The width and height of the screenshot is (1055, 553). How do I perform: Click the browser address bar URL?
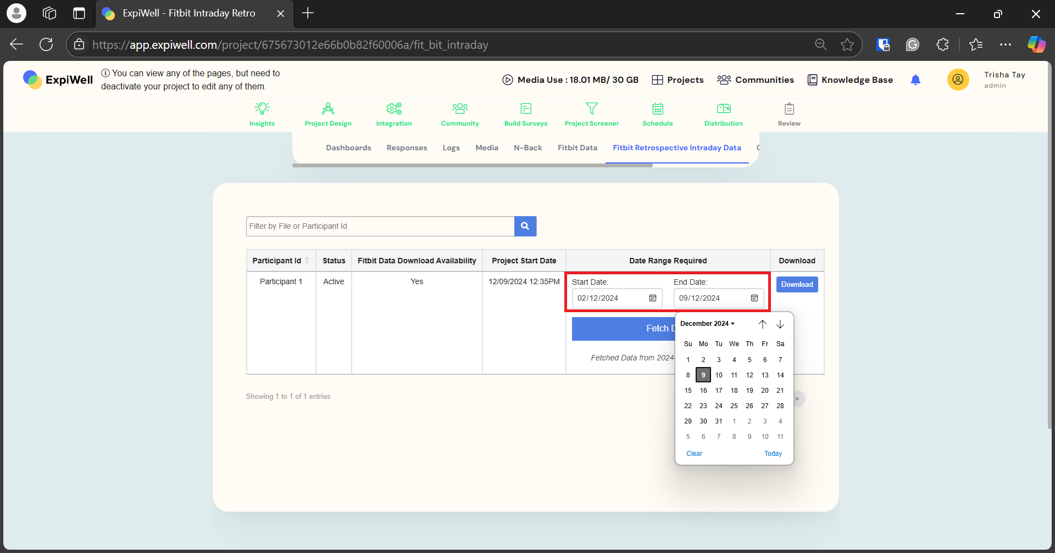pyautogui.click(x=290, y=44)
